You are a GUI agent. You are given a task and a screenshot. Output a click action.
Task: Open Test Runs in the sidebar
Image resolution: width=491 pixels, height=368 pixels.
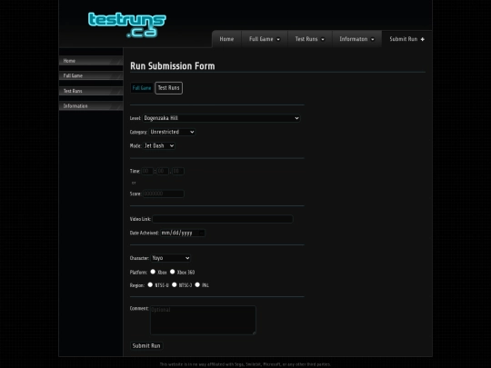click(x=91, y=91)
